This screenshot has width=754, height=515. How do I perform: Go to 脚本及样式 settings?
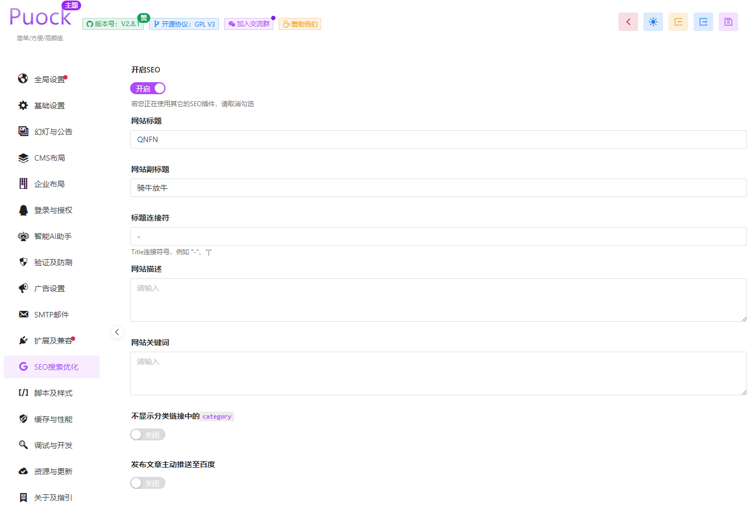pyautogui.click(x=53, y=393)
